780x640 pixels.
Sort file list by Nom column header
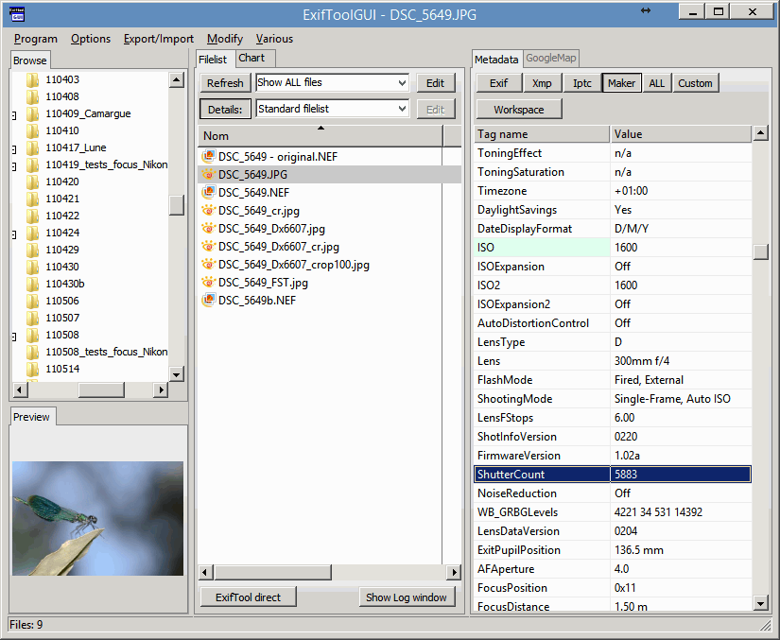[320, 136]
